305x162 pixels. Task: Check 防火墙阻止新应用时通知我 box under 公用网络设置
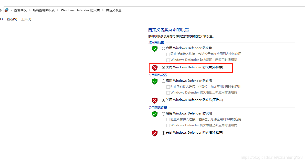168,125
